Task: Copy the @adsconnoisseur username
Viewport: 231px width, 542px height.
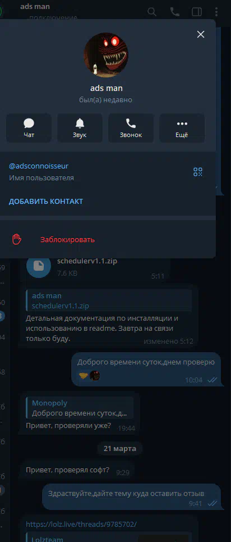Action: 39,166
